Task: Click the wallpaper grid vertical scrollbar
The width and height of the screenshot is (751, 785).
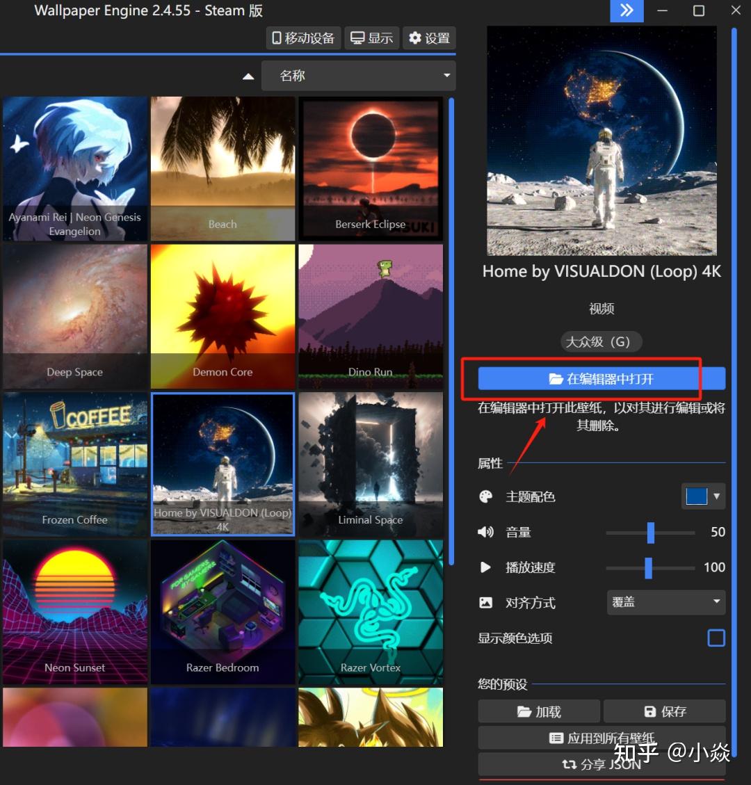Action: [451, 330]
